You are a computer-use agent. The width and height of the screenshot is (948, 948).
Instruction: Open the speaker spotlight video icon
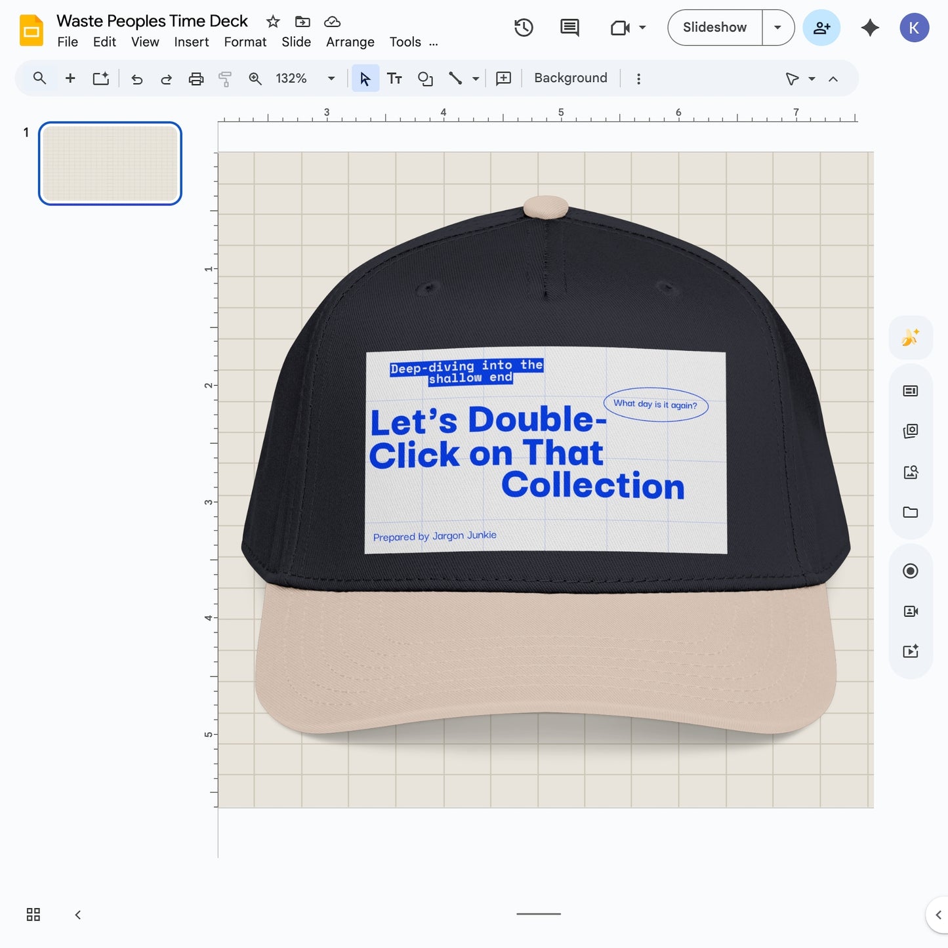pos(911,611)
